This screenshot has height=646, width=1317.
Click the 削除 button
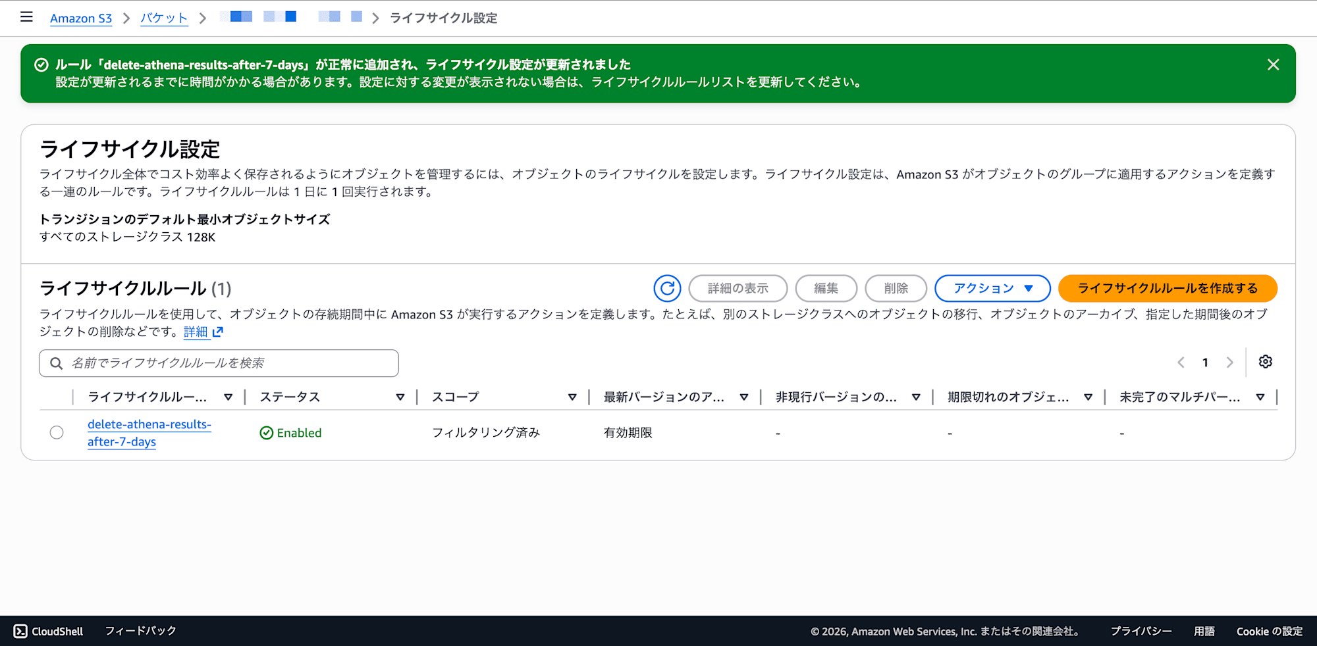pyautogui.click(x=896, y=288)
